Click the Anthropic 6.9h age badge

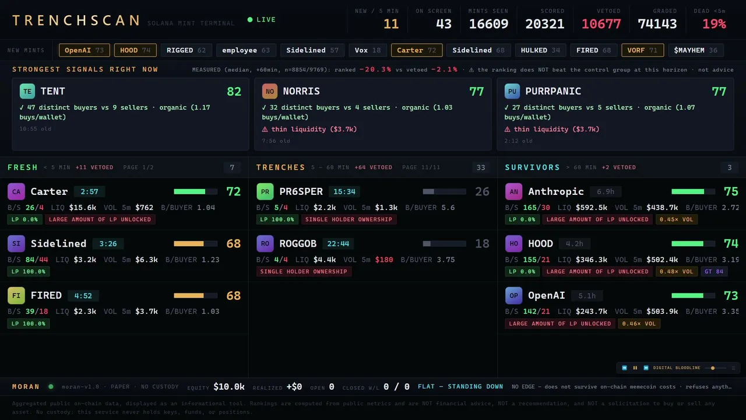[606, 191]
